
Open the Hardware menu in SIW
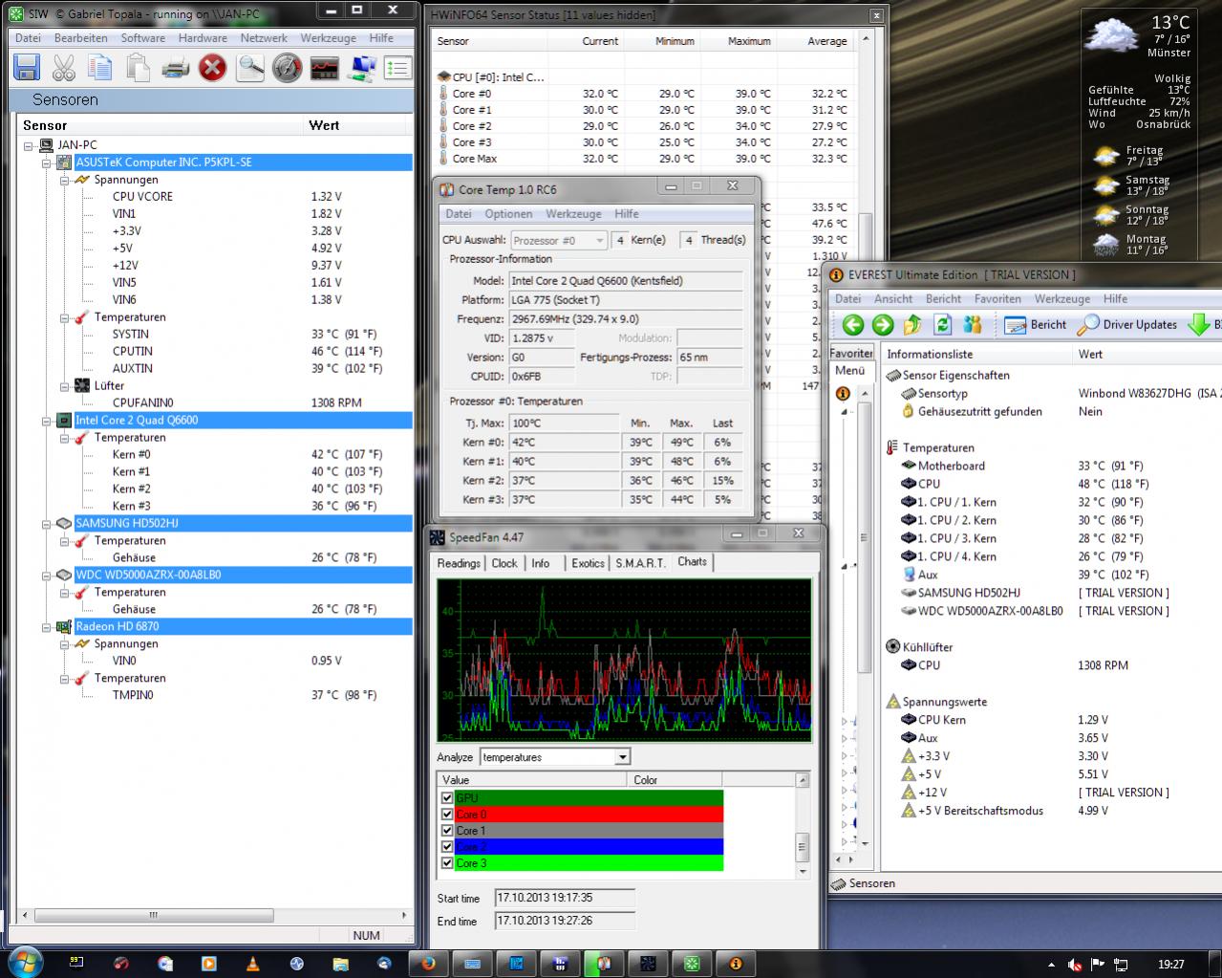tap(203, 38)
